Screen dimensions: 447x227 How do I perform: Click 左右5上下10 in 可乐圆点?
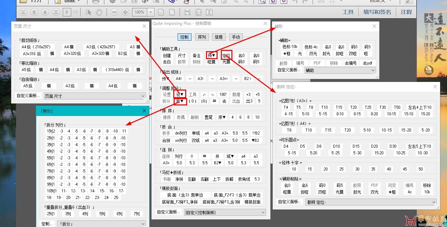[419, 146]
